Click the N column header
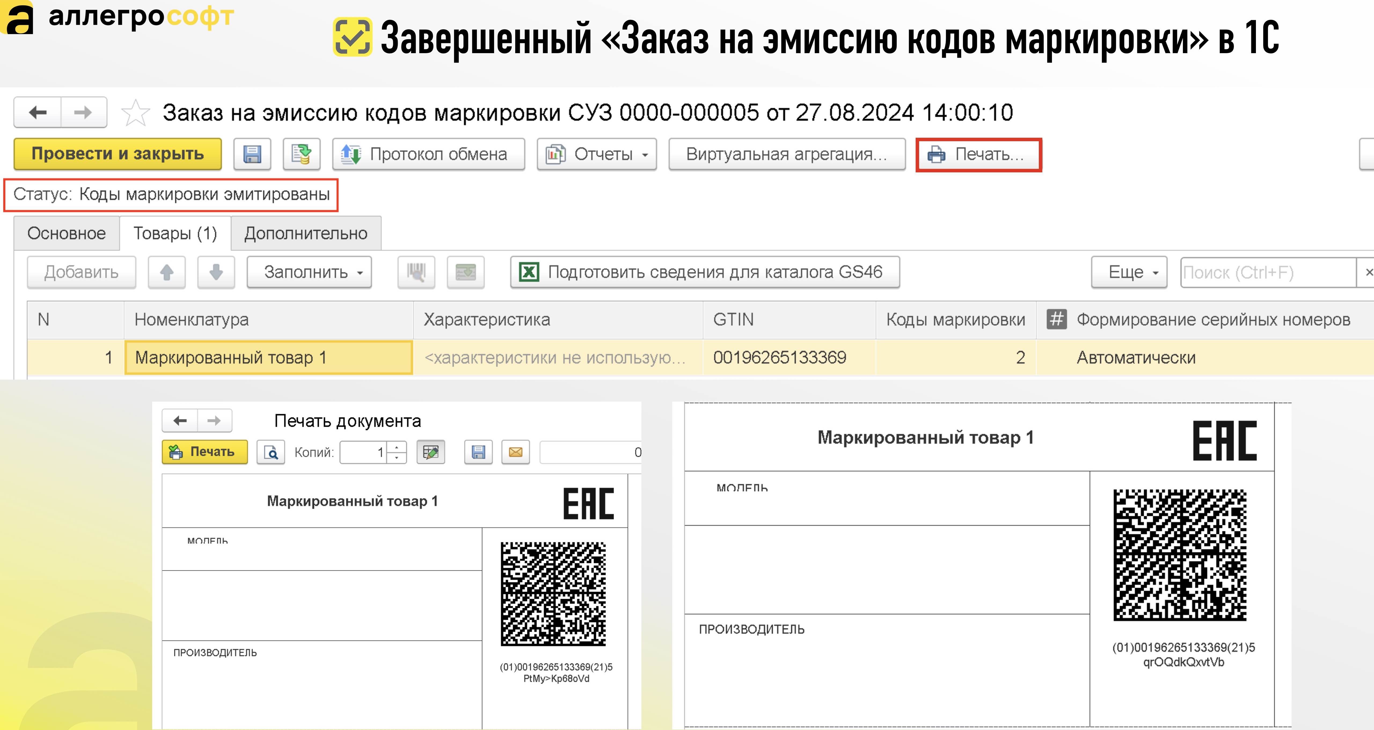Viewport: 1374px width, 730px height. tap(75, 320)
